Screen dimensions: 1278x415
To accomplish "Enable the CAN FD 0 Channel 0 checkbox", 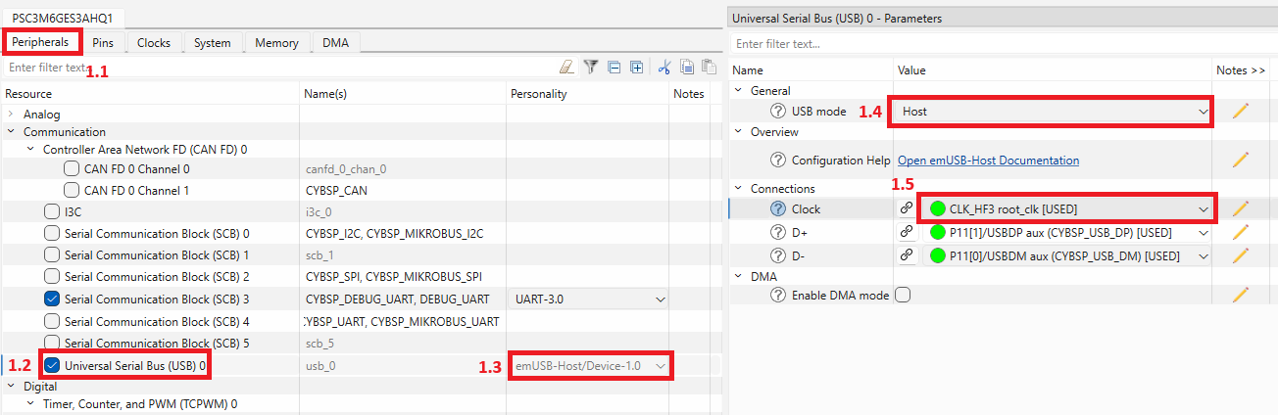I will (x=72, y=168).
